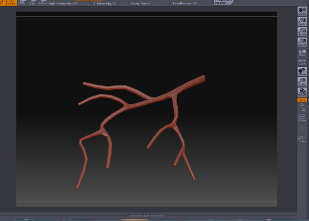The width and height of the screenshot is (309, 221).
Task: Click the bottom tray divider arrows
Action: click(x=146, y=216)
